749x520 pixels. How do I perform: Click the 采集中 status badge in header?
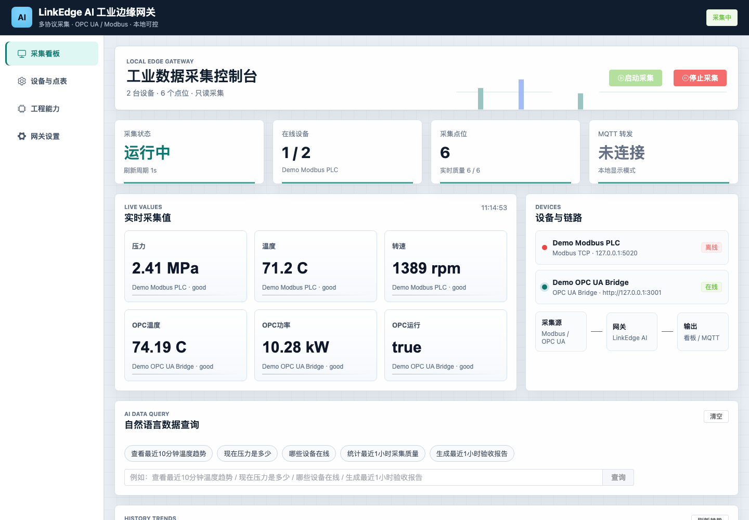pos(722,18)
